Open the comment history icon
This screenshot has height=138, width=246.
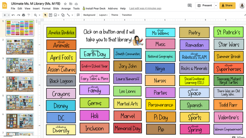tap(189, 6)
